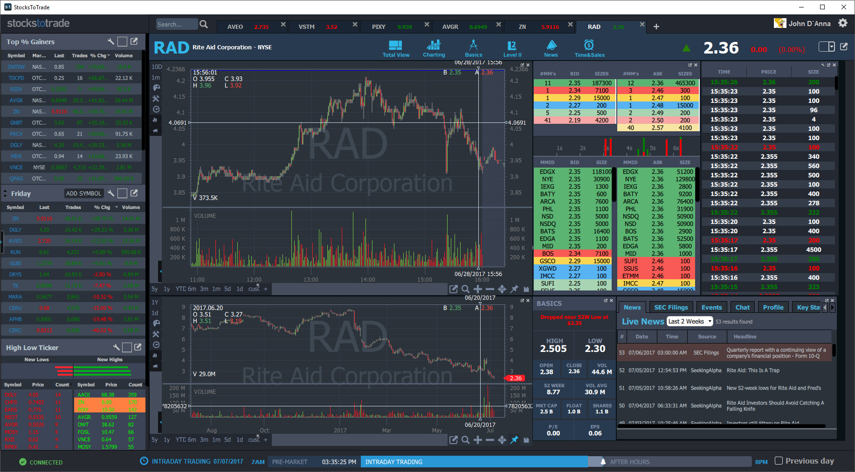Pop out the Level II panel
Screen dimensions: 855x472
690,65
